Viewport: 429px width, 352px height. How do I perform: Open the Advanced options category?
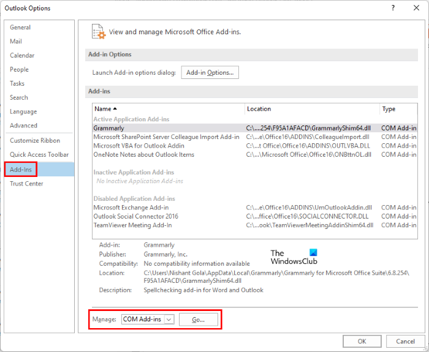coord(23,125)
